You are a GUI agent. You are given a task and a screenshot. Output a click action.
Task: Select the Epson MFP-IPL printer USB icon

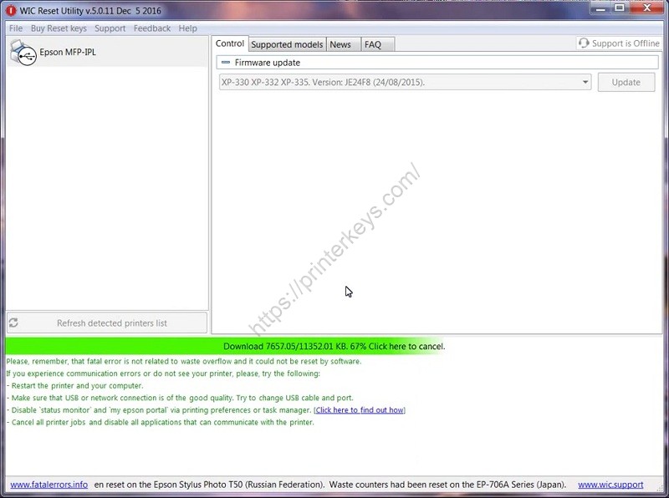pos(23,53)
